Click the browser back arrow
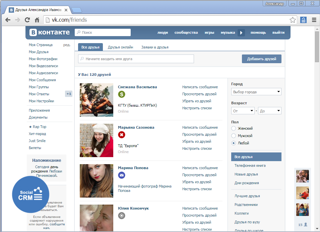 8,20
